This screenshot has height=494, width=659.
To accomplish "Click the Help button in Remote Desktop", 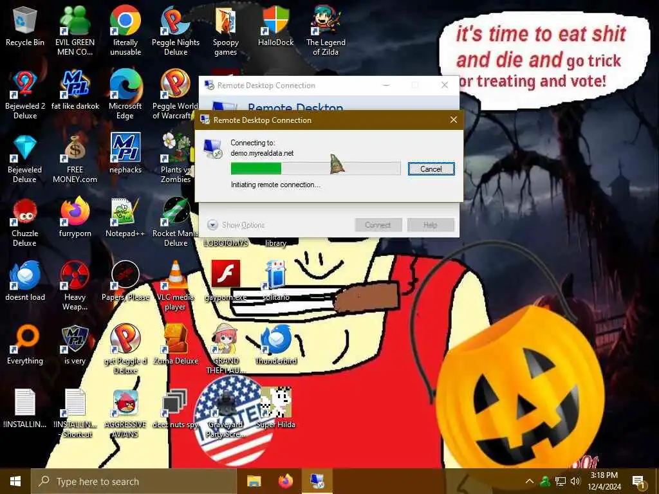I will click(x=431, y=224).
